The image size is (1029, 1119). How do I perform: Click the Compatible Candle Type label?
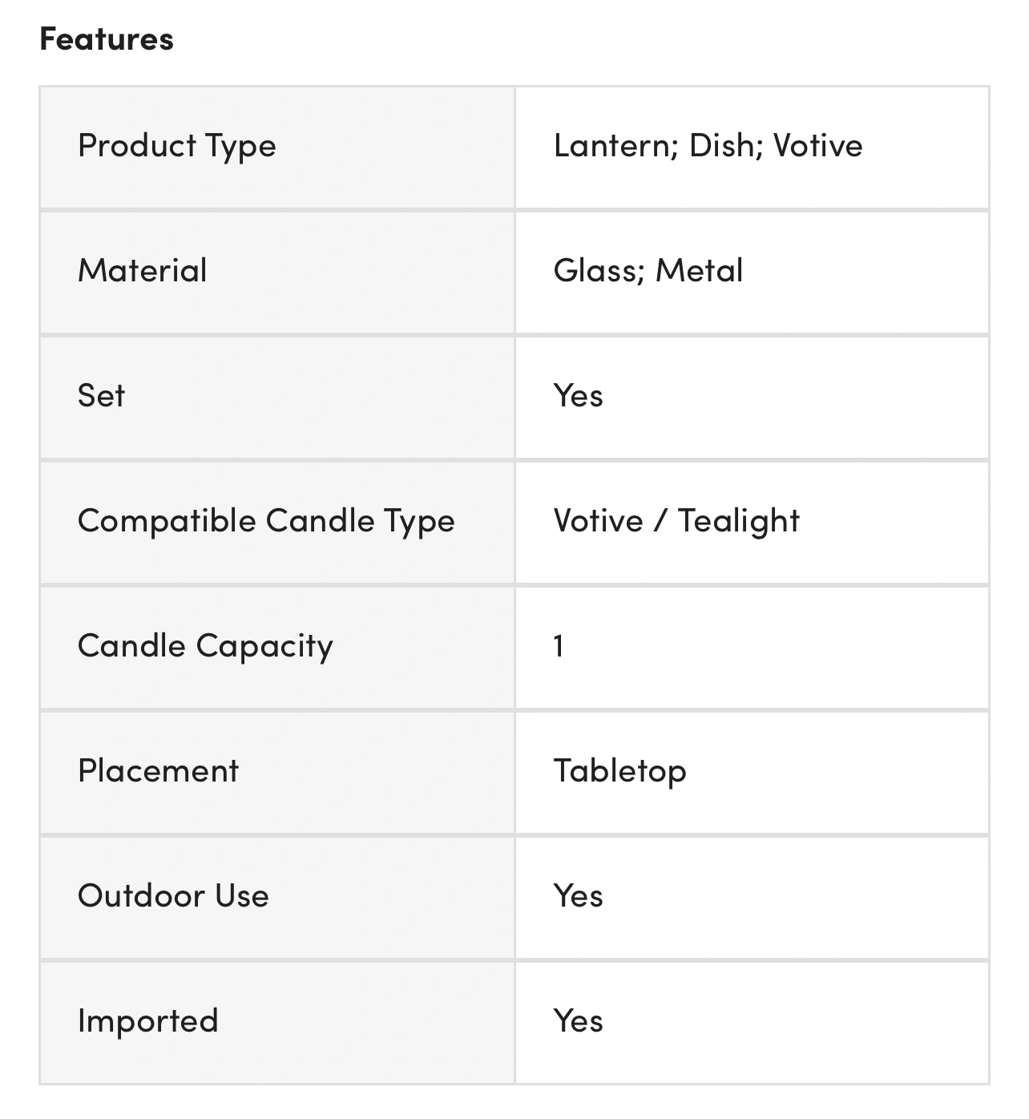click(266, 521)
